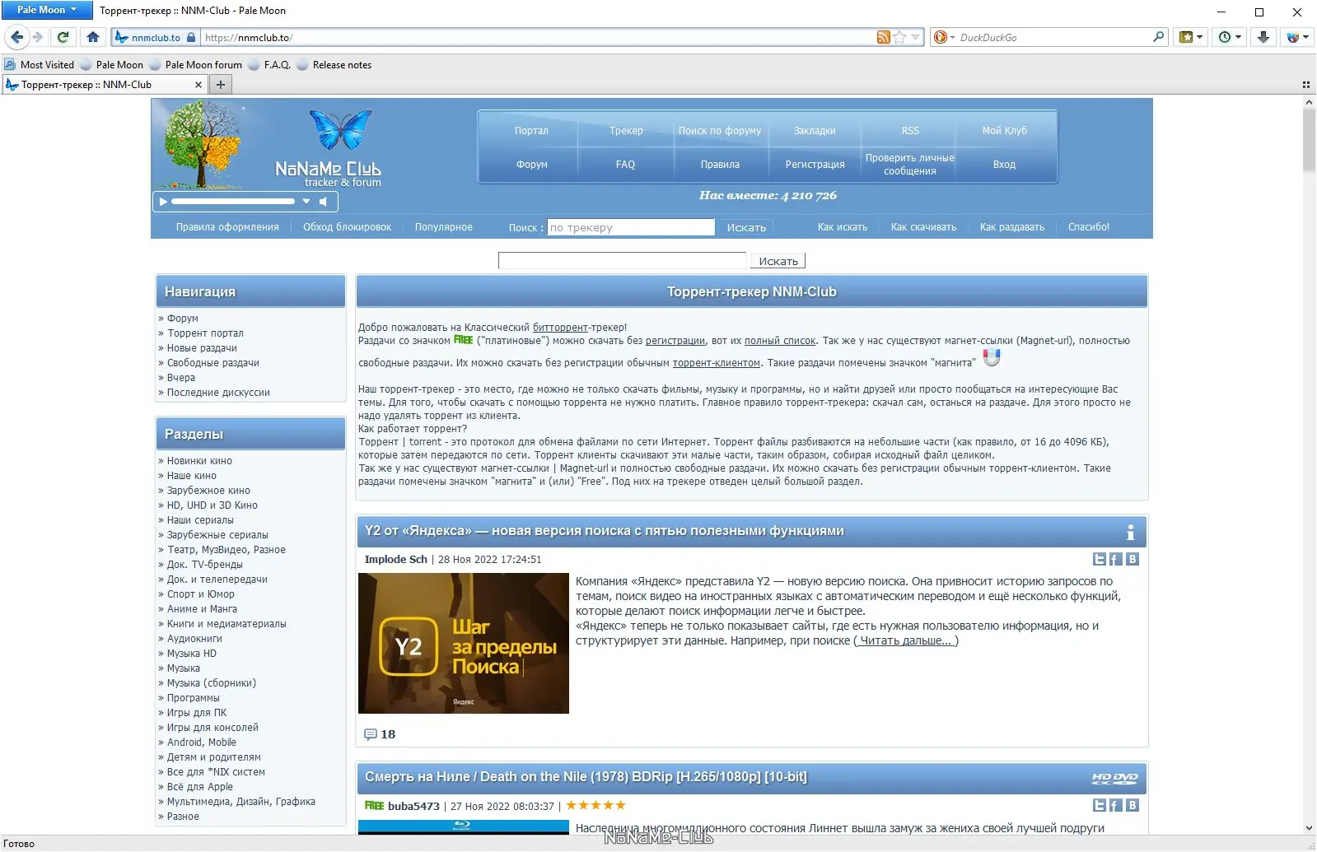Image resolution: width=1317 pixels, height=852 pixels.
Task: Open the Pale Moon forum bookmark
Action: (x=195, y=65)
